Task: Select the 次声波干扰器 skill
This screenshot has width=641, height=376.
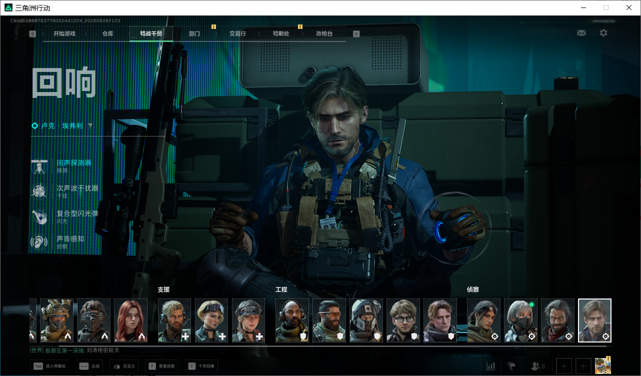Action: [65, 191]
